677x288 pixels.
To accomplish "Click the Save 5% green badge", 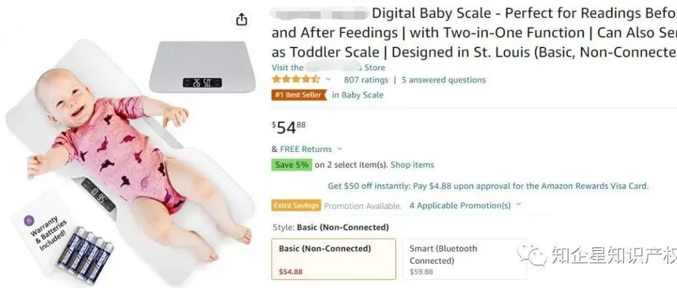I will coord(291,165).
